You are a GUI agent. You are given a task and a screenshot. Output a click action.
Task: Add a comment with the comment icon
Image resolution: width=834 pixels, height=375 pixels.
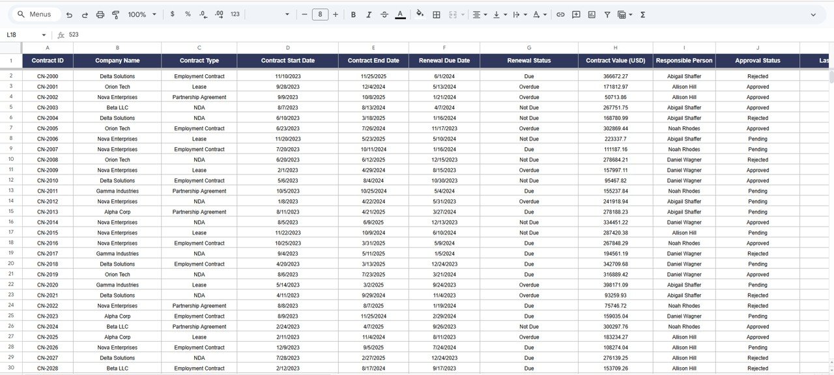click(x=576, y=14)
